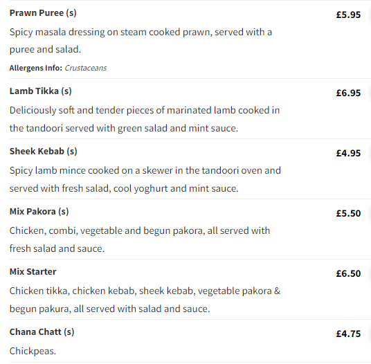Click the Chickpeas description under Chana Chatt
The height and width of the screenshot is (364, 371).
coord(33,351)
